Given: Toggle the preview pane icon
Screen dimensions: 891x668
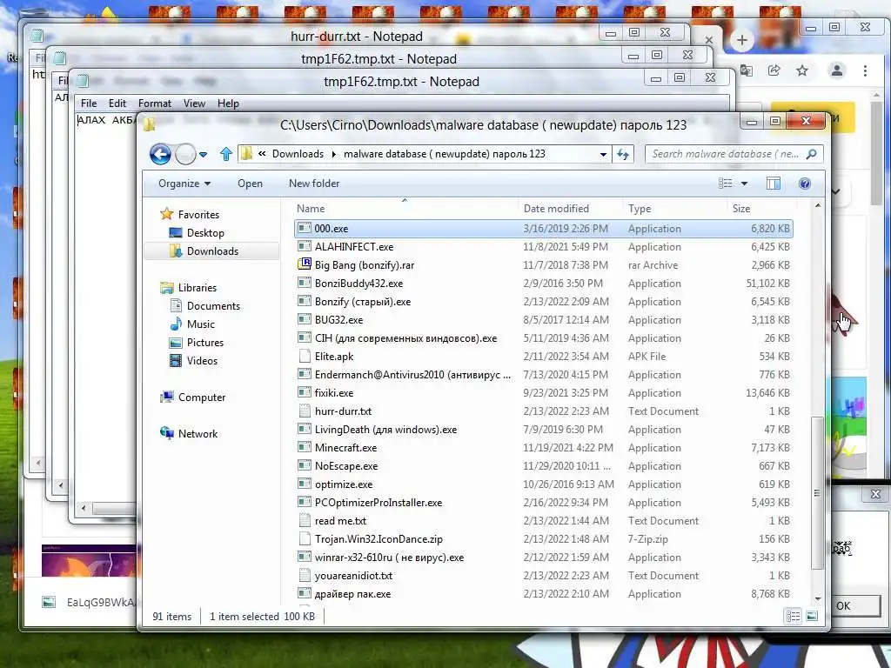Looking at the screenshot, I should 774,184.
